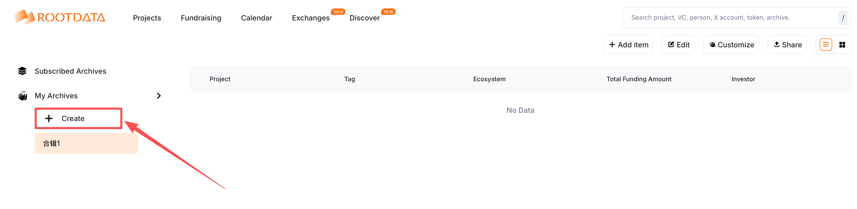Viewport: 857px width, 209px height.
Task: Open the Exchanges page
Action: point(311,18)
